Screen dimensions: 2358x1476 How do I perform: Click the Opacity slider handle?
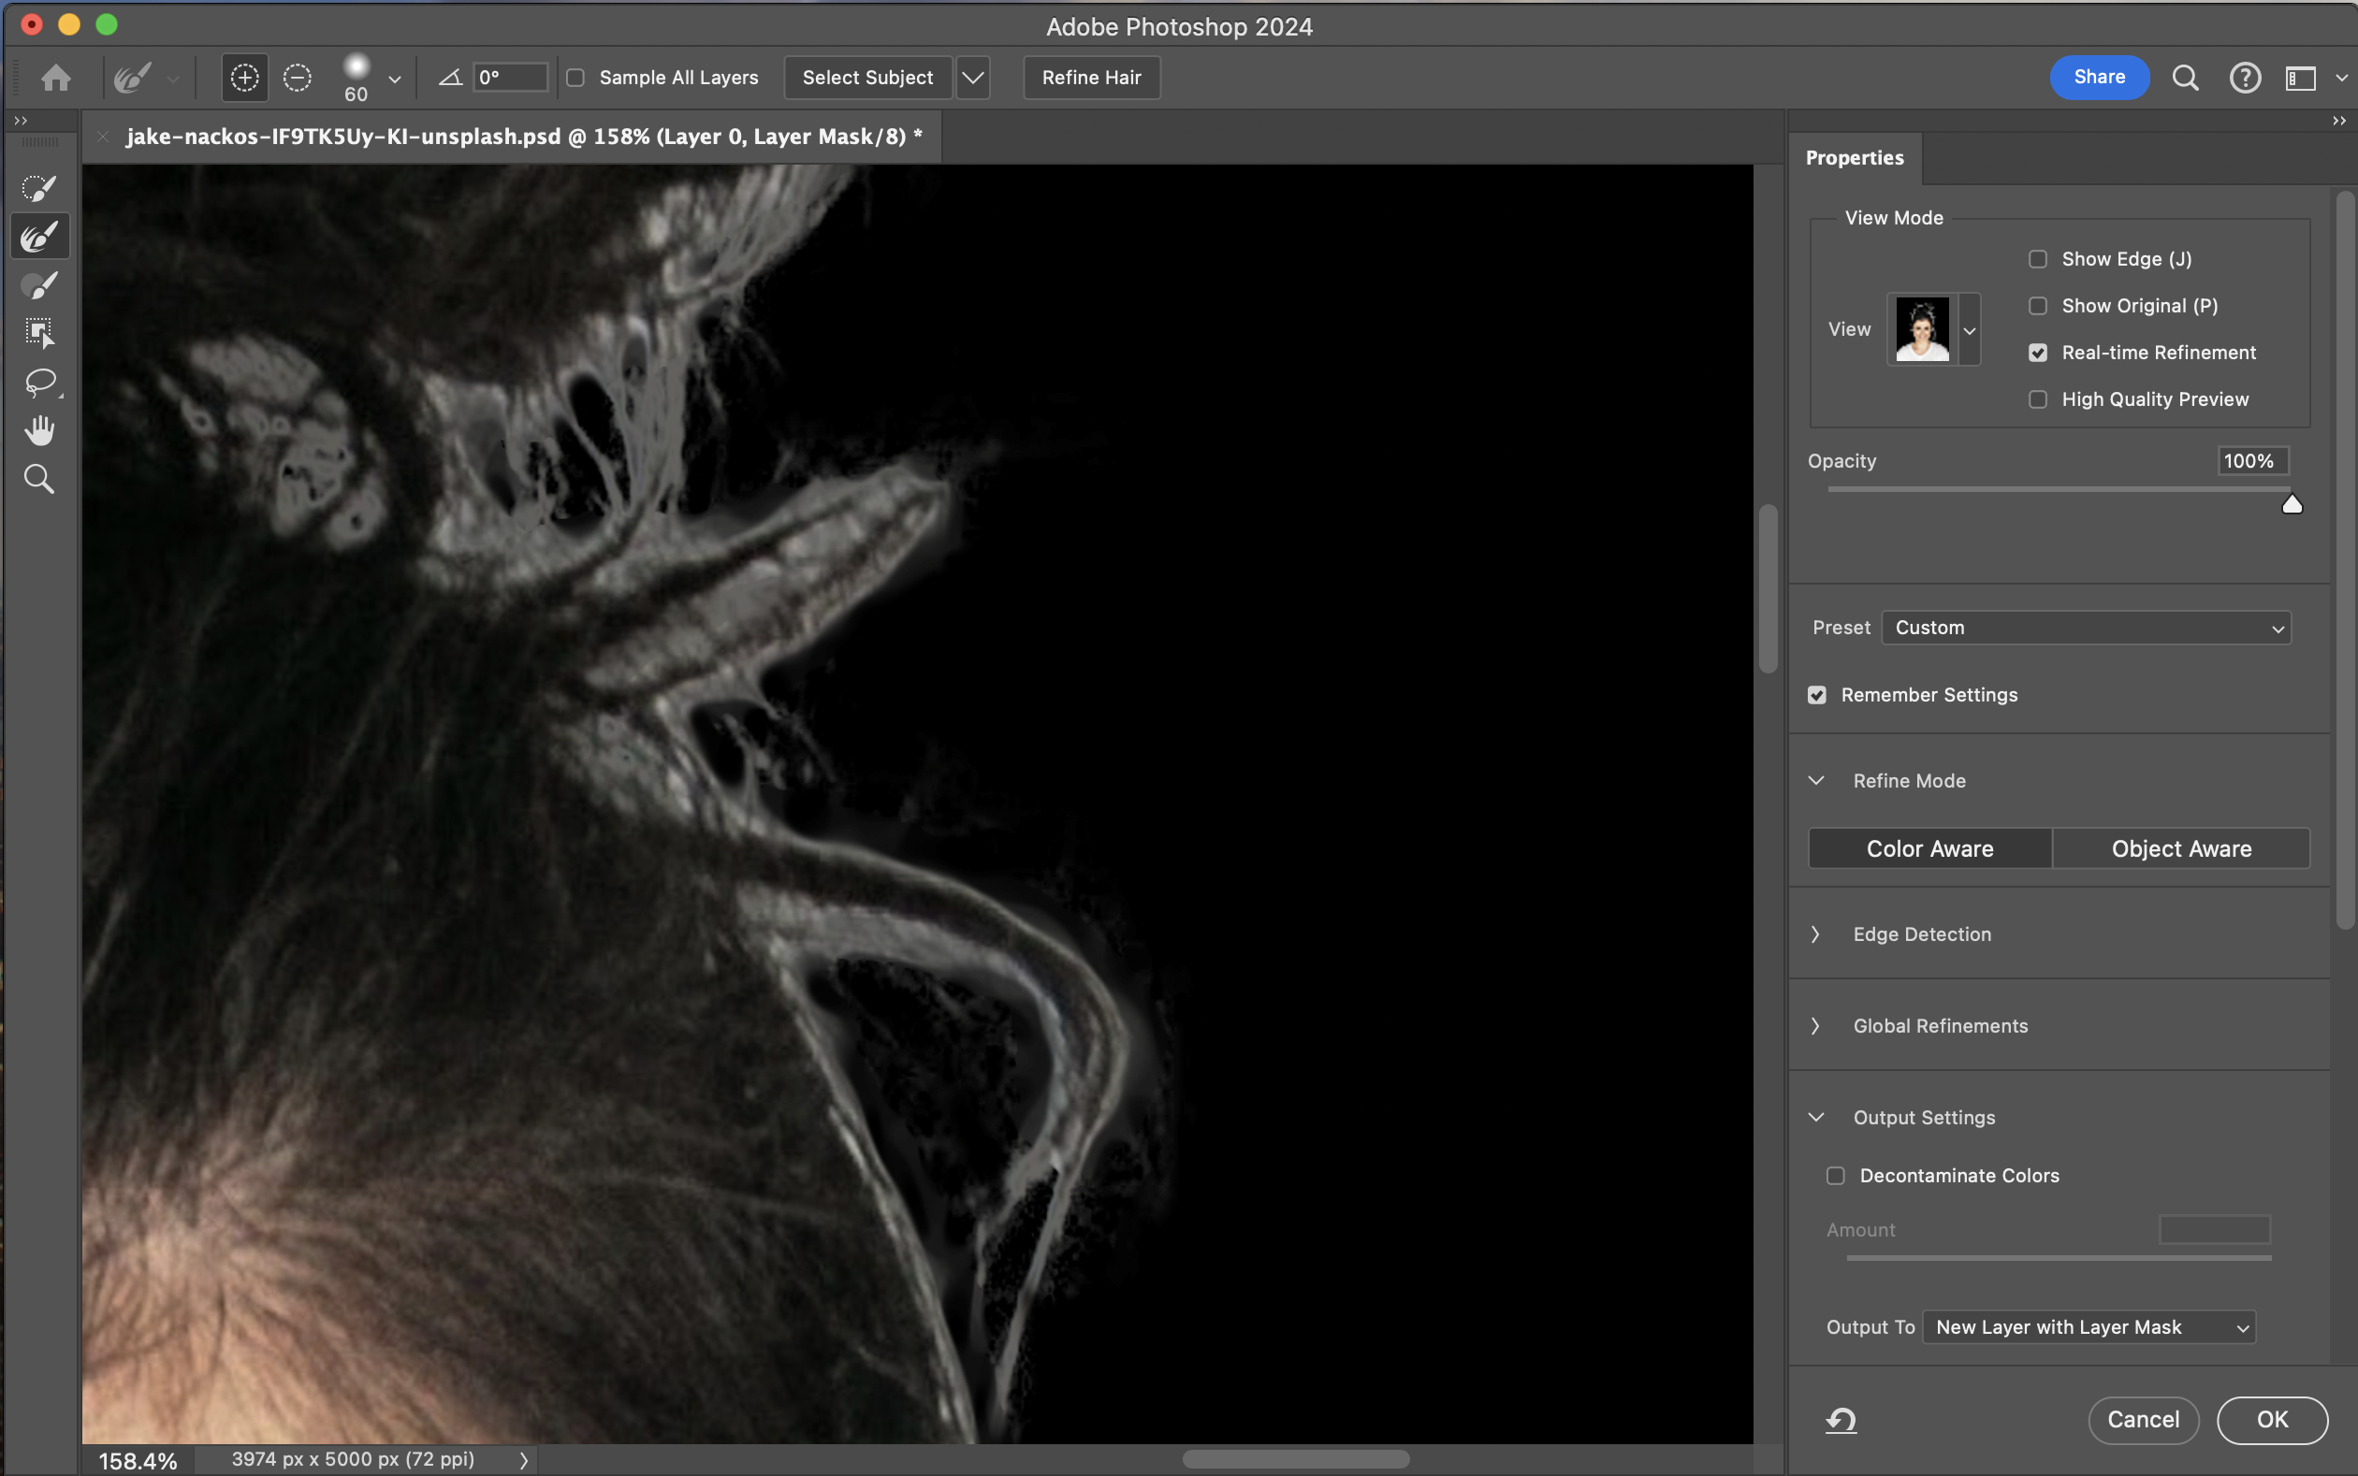tap(2292, 504)
